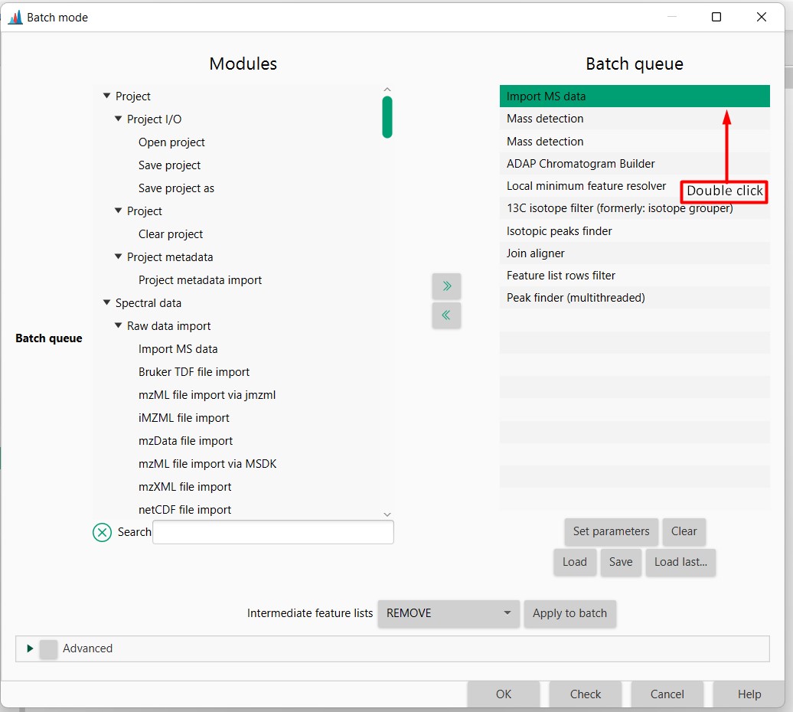Image resolution: width=793 pixels, height=712 pixels.
Task: Click inside the Search input field
Action: click(272, 531)
